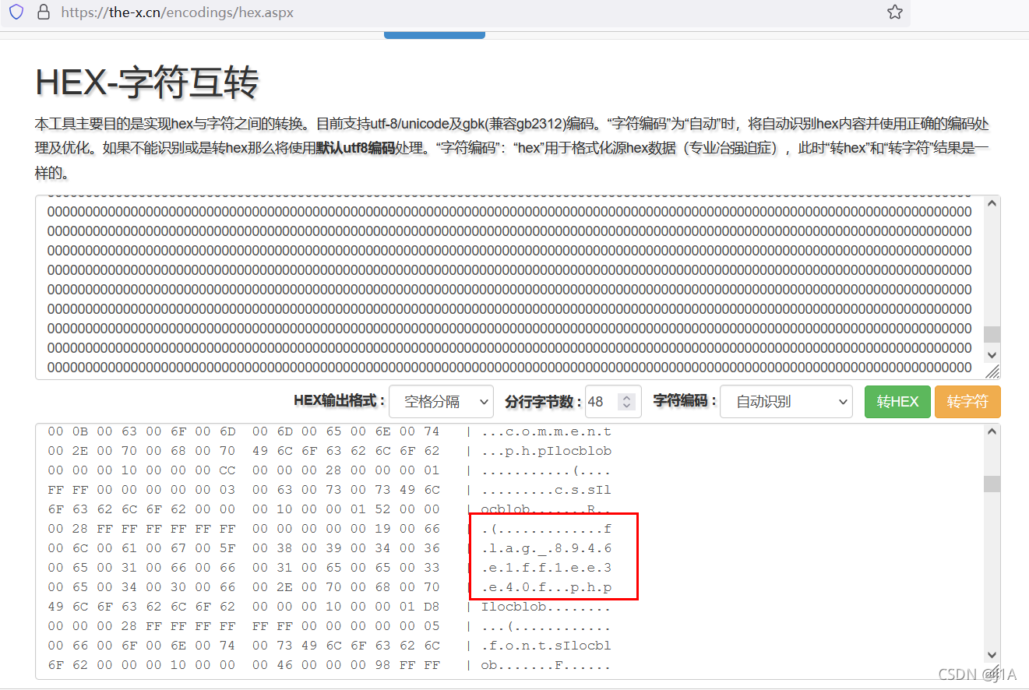Image resolution: width=1029 pixels, height=690 pixels.
Task: Click the output textarea resize handle
Action: point(992,672)
